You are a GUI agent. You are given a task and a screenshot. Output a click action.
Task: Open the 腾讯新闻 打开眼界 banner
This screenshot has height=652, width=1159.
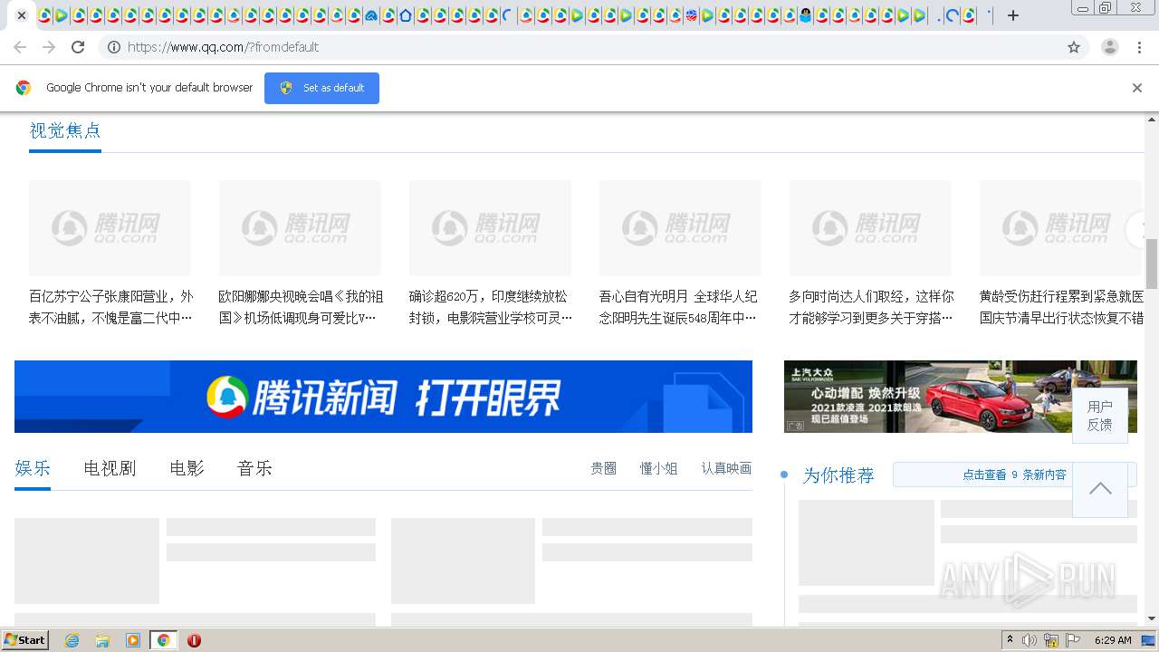[x=383, y=397]
